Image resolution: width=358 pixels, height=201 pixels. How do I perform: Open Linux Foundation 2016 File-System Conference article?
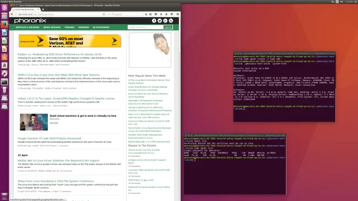[x=56, y=181]
